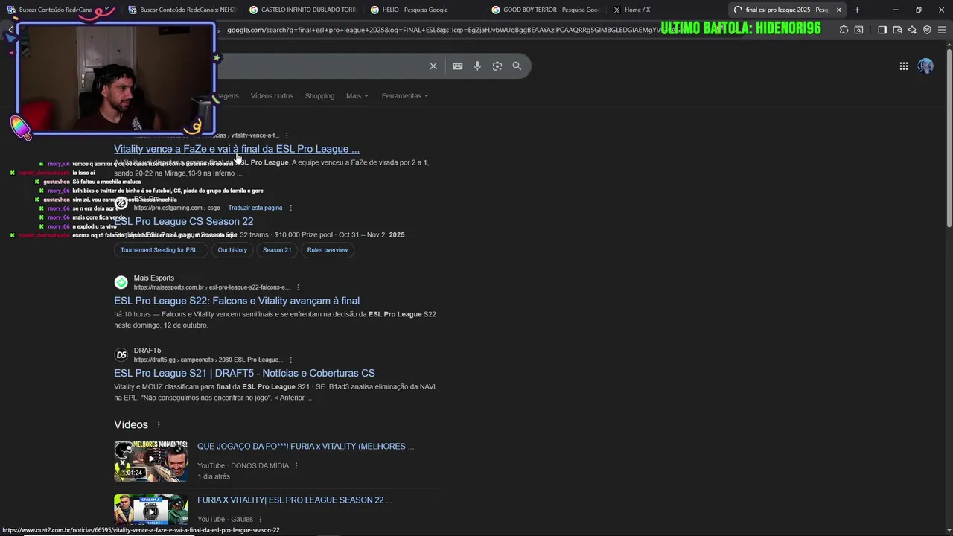Click the 'Season 21' sitelink chip
The height and width of the screenshot is (536, 953).
tap(277, 250)
